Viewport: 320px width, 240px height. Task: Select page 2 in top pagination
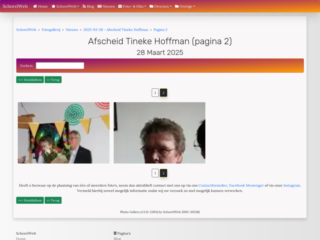click(x=164, y=93)
